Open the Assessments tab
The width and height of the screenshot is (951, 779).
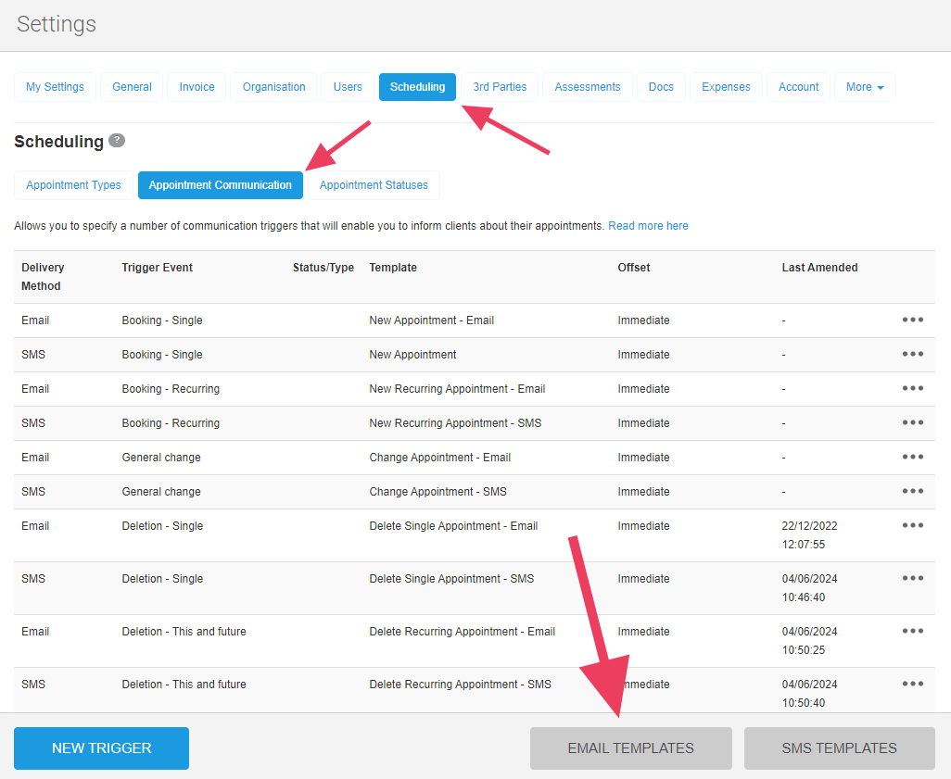coord(587,87)
